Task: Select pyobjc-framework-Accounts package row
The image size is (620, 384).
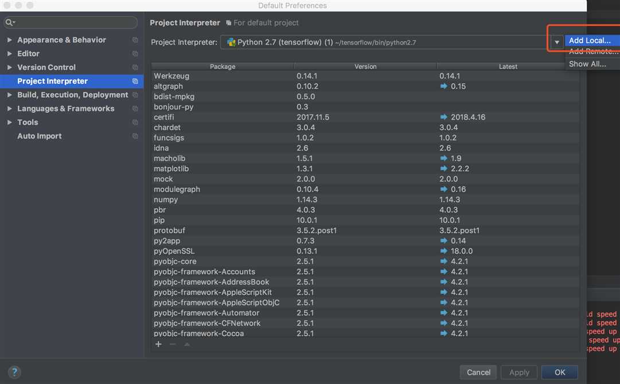Action: [365, 271]
